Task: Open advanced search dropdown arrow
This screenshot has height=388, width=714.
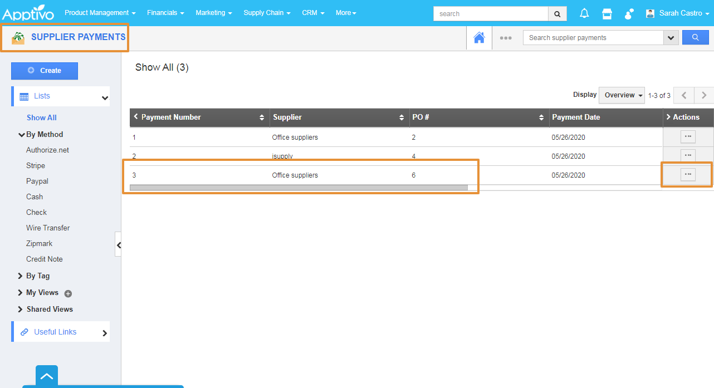Action: [x=671, y=38]
